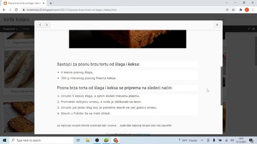Show hidden system tray icons
This screenshot has width=257, height=144.
pos(202,140)
